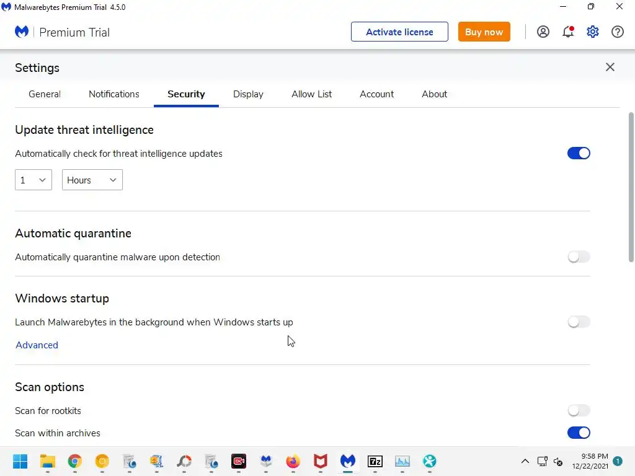635x476 pixels.
Task: Click the 'Scan options' heading
Action: click(x=50, y=387)
